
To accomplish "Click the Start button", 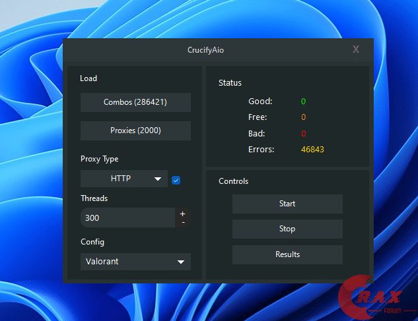I will 287,204.
